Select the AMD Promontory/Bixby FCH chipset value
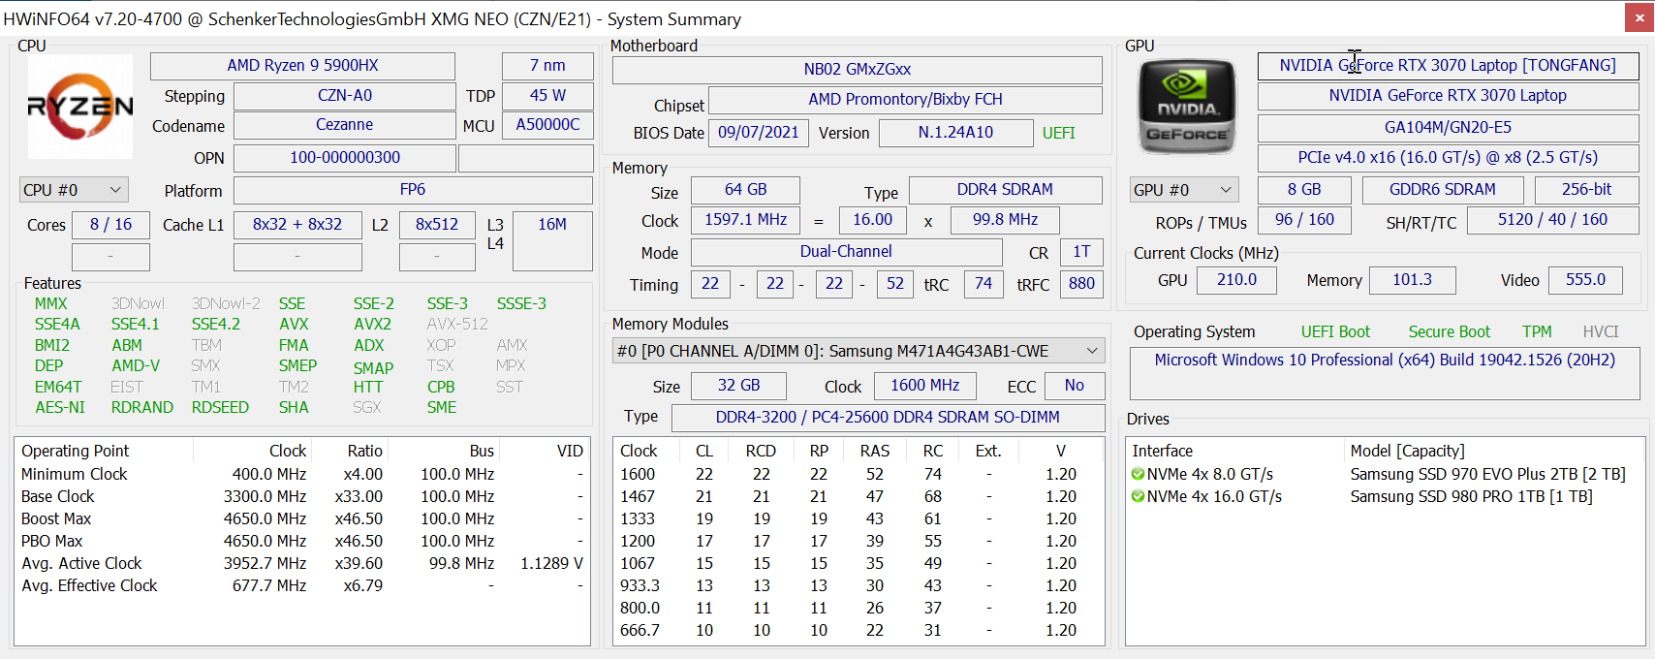Screen dimensions: 1655x659 point(906,100)
